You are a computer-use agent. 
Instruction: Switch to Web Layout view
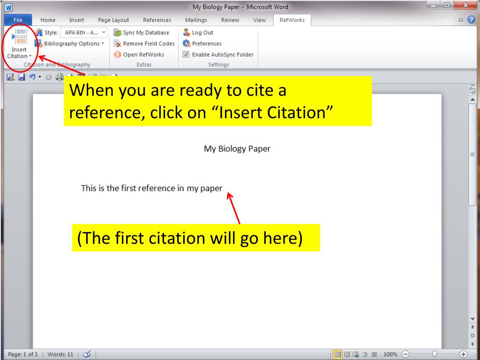point(356,354)
